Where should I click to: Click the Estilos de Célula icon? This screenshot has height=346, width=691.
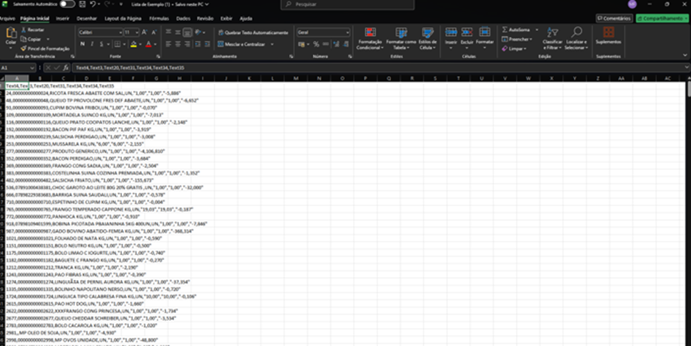(428, 32)
